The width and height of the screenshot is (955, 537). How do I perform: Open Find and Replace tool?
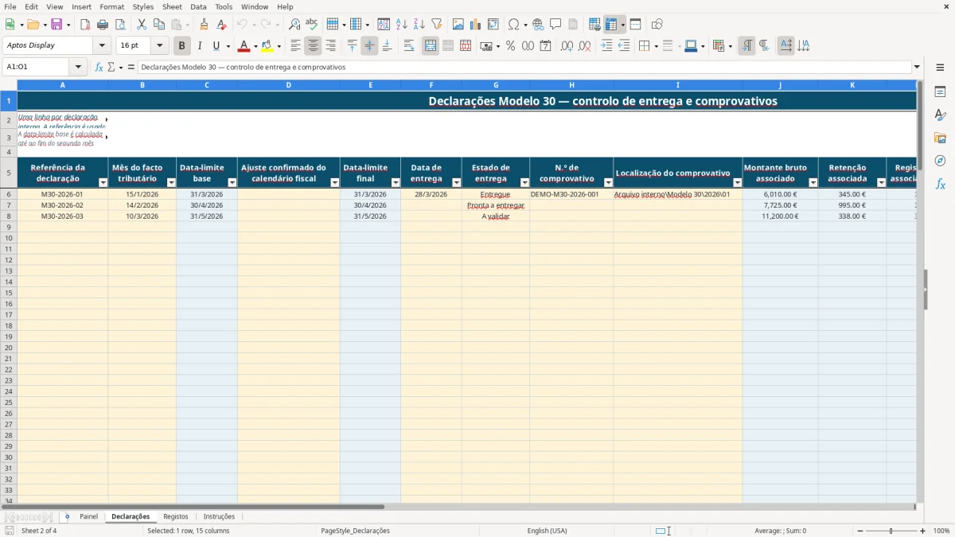click(x=294, y=25)
